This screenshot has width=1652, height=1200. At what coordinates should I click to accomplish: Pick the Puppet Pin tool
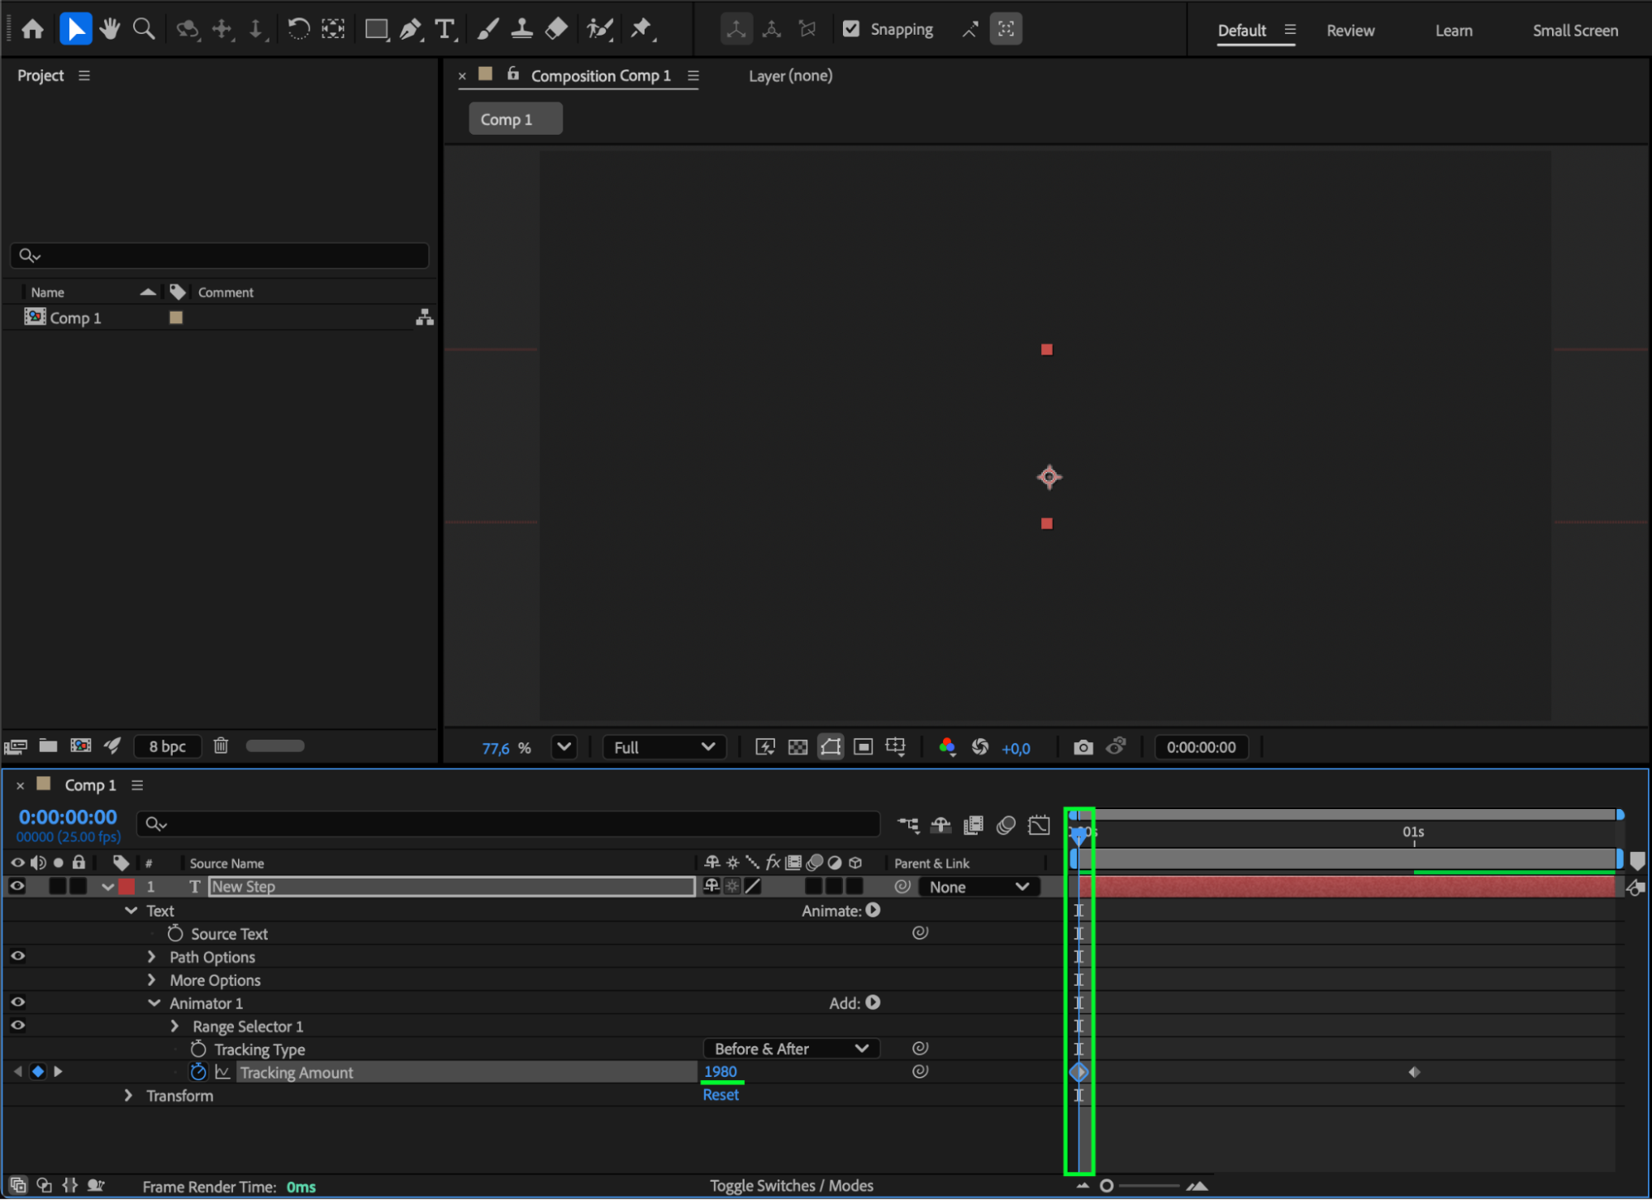(641, 30)
